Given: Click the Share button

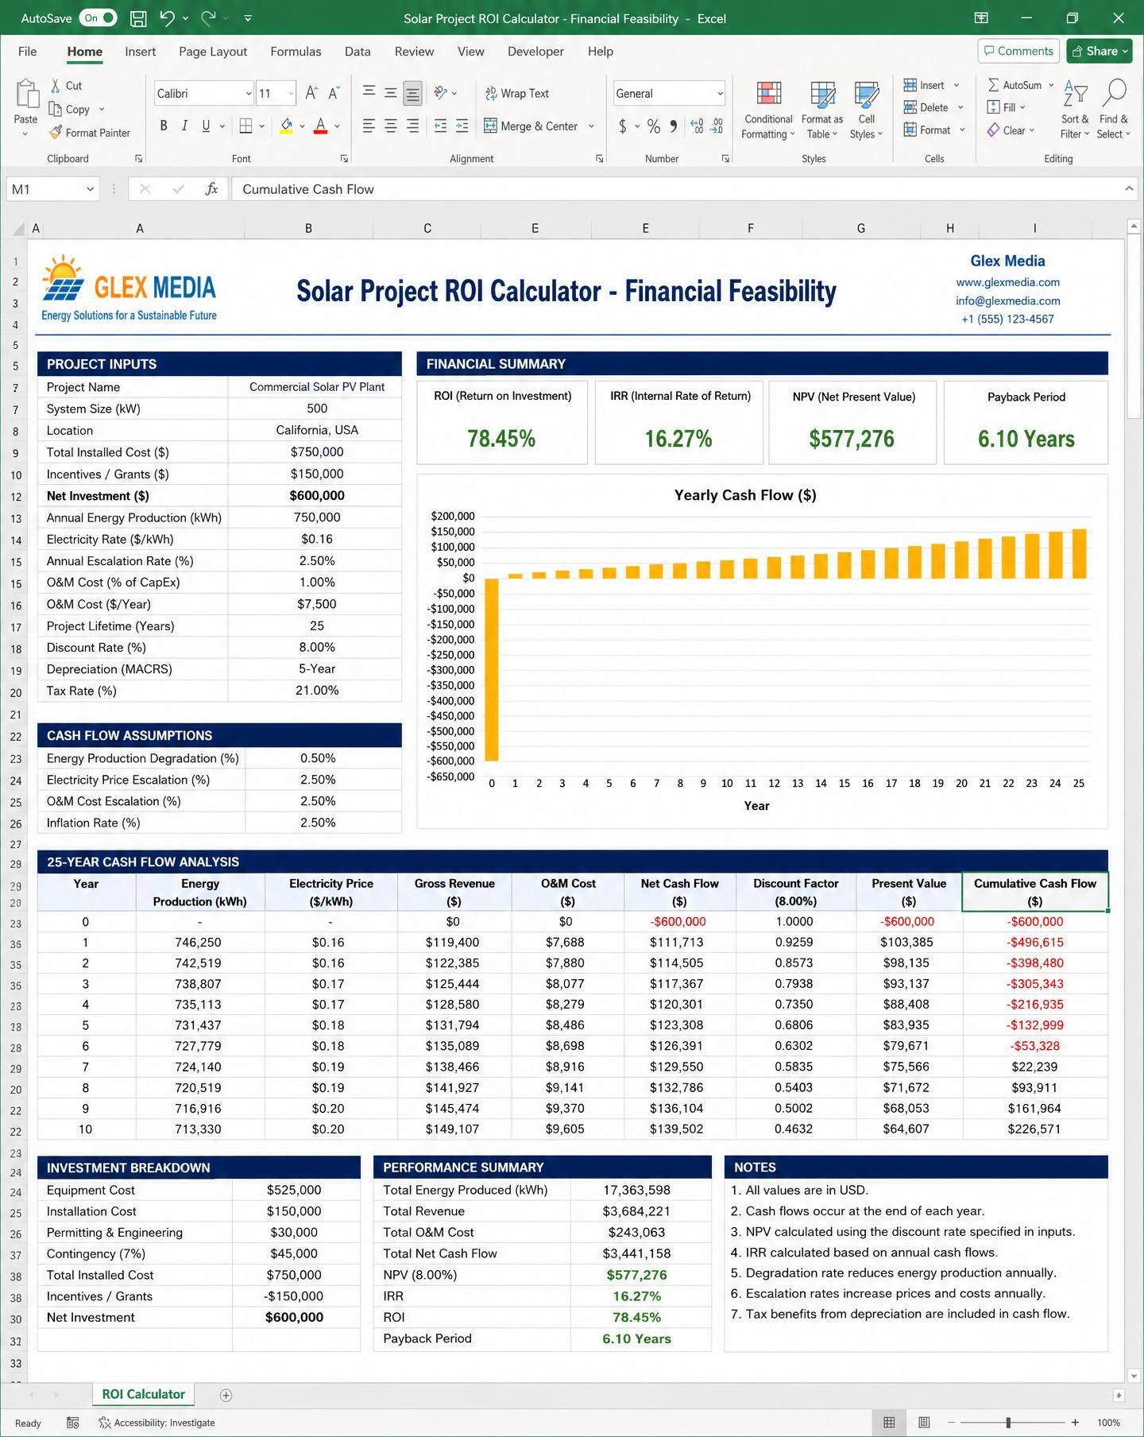Looking at the screenshot, I should pos(1100,51).
